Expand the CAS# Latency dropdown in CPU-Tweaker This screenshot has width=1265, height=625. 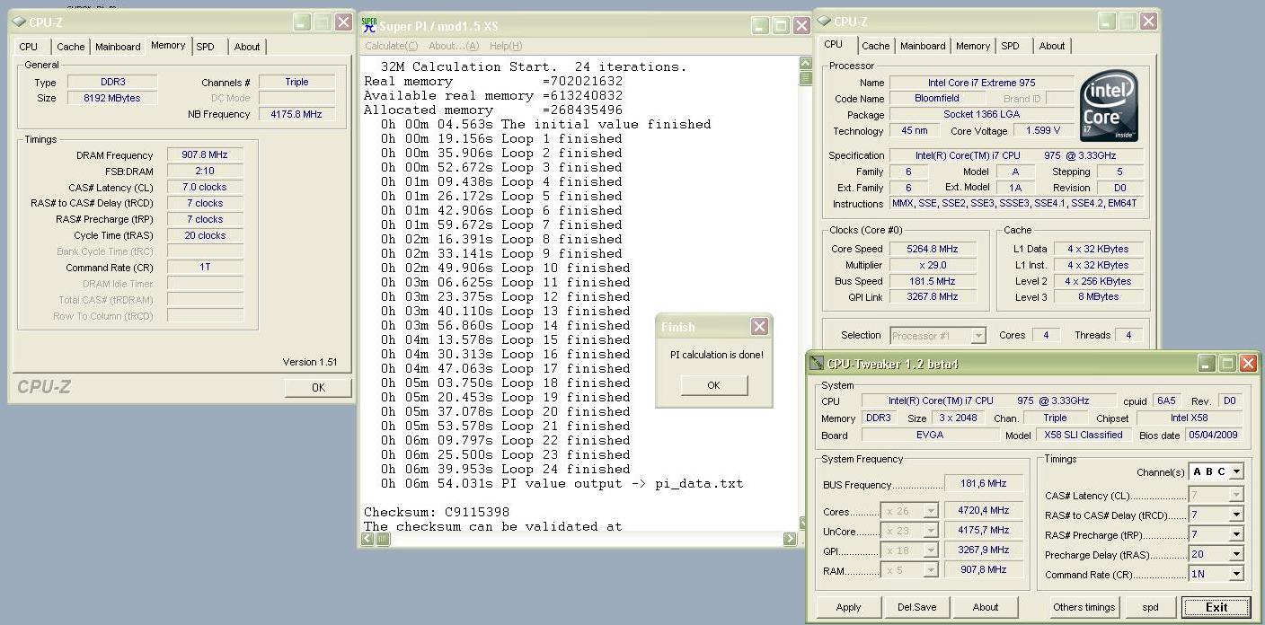pos(1236,495)
